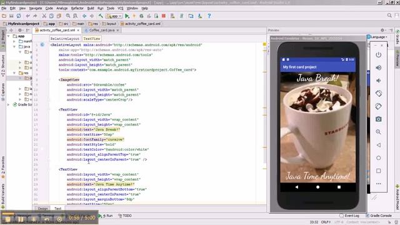Click the Forward navigation arrow icon
Viewport: 400px width, 225px height.
(x=92, y=16)
